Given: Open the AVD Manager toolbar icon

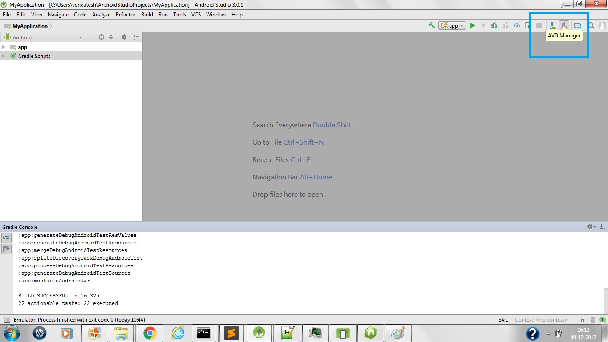Looking at the screenshot, I should pyautogui.click(x=563, y=26).
